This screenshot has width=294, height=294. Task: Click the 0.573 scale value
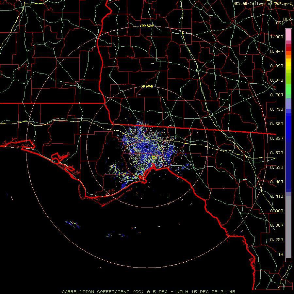click(x=277, y=153)
